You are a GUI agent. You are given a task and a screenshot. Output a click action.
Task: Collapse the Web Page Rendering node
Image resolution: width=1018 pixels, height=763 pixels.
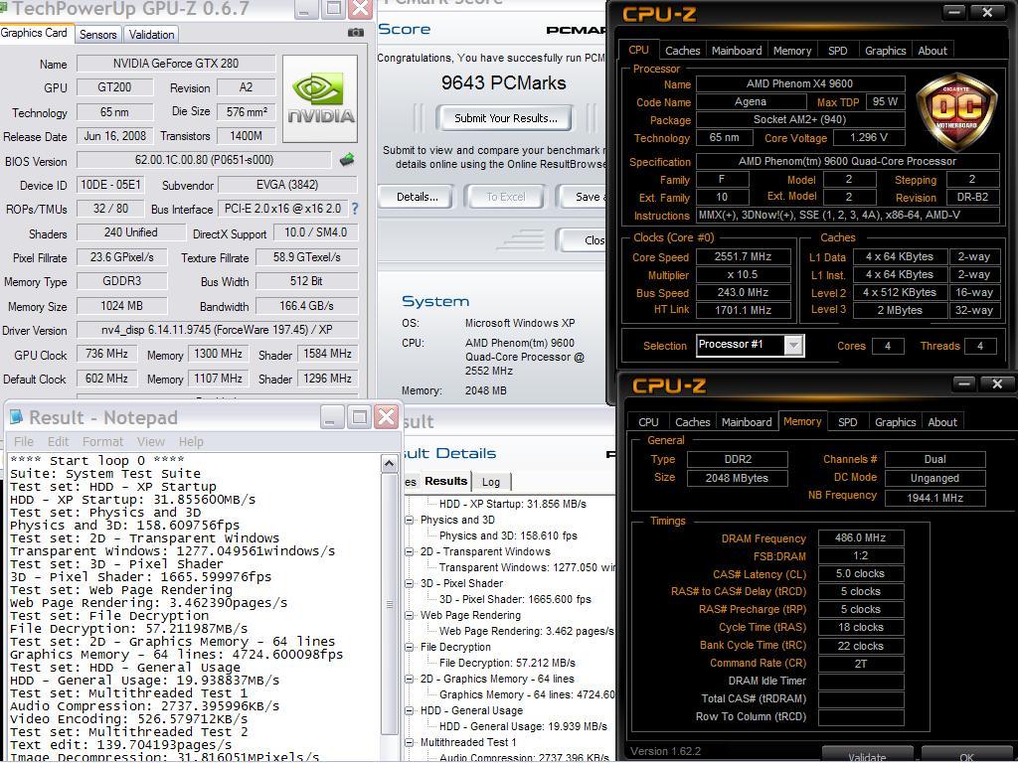point(409,615)
